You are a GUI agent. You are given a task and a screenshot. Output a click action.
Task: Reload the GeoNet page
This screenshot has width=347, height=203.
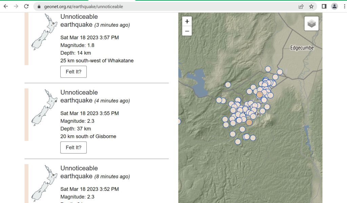(26, 6)
